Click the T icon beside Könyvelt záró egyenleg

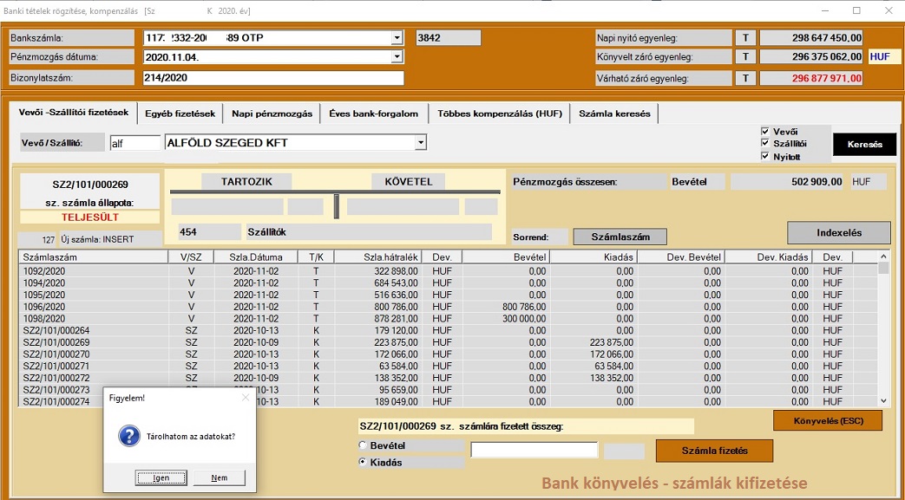point(744,57)
